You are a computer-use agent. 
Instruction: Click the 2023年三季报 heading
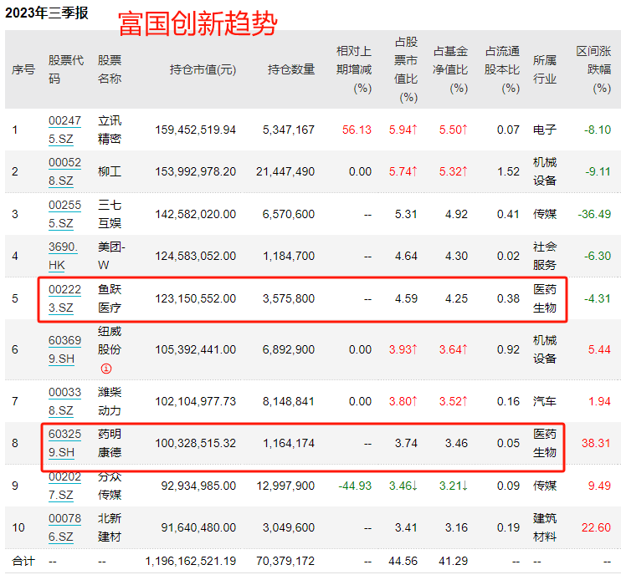click(x=47, y=13)
